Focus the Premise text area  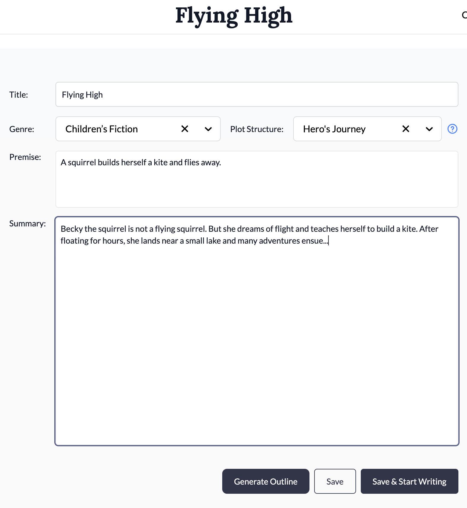click(x=257, y=179)
